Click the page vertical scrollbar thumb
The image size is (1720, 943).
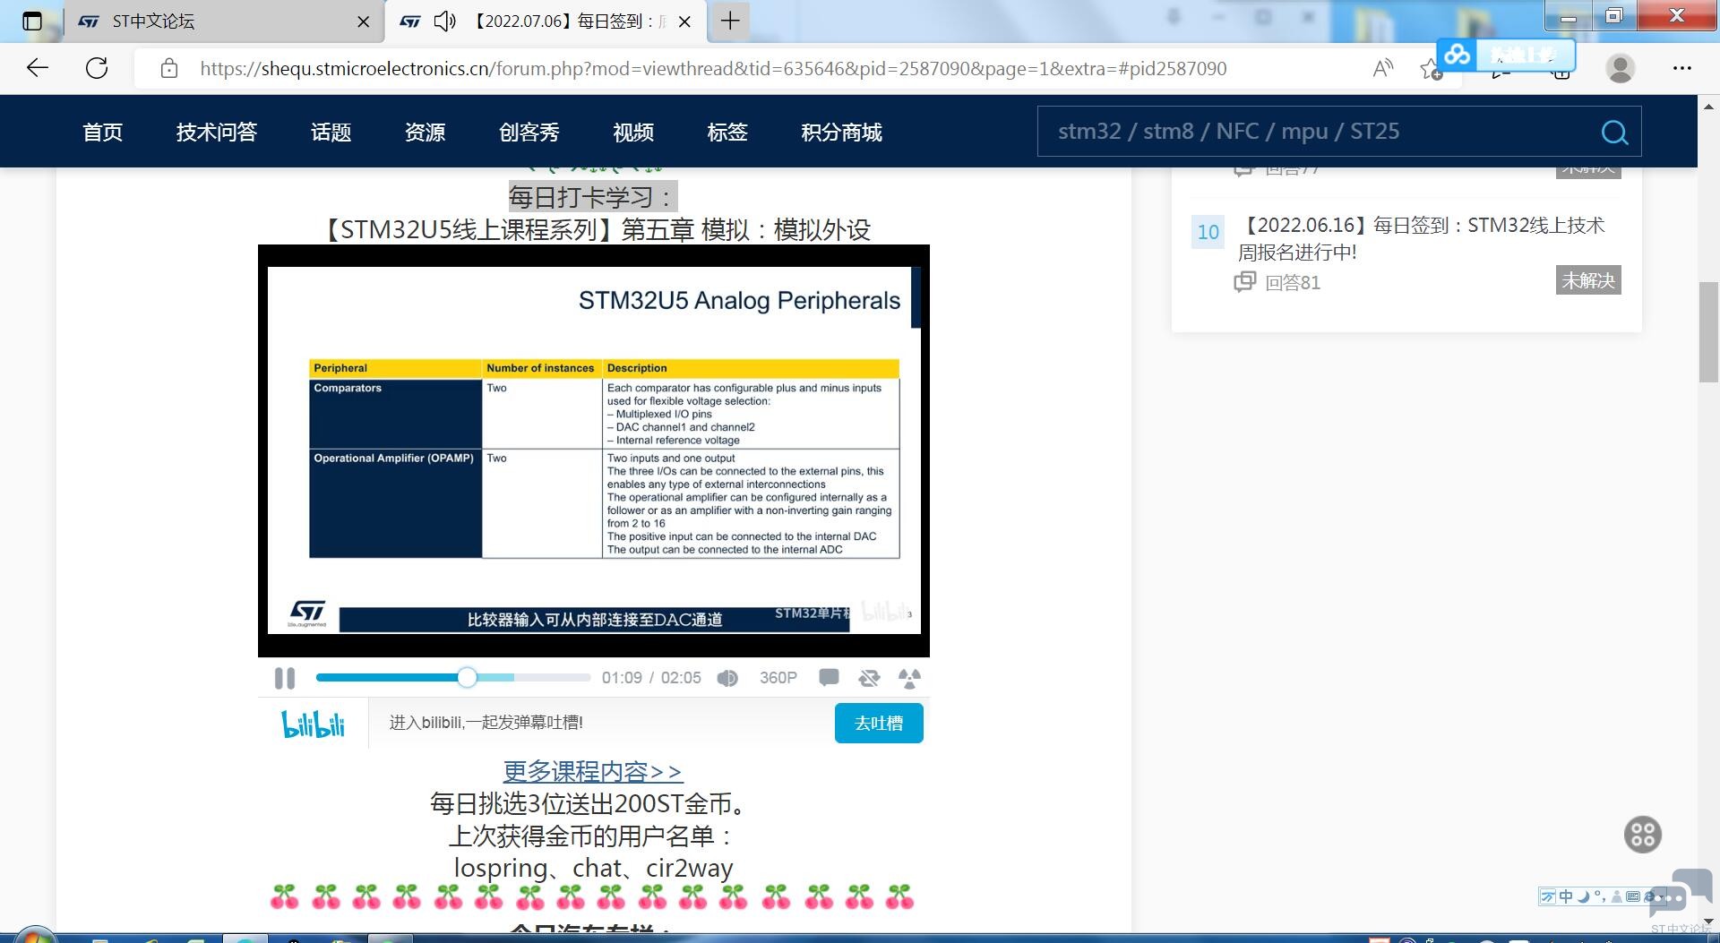[1709, 332]
